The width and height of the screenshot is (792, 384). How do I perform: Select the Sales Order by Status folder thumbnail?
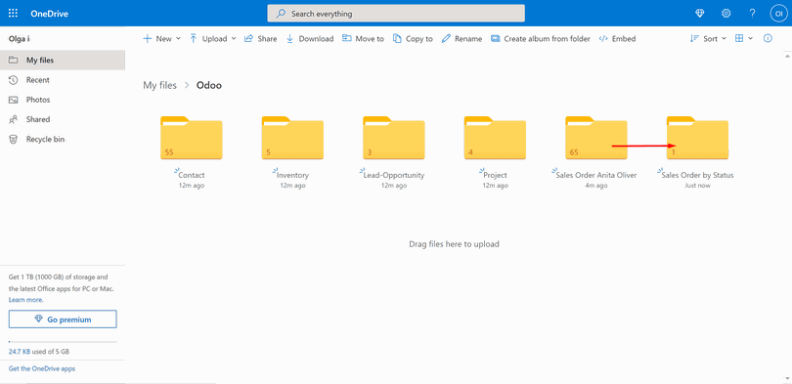pyautogui.click(x=697, y=138)
